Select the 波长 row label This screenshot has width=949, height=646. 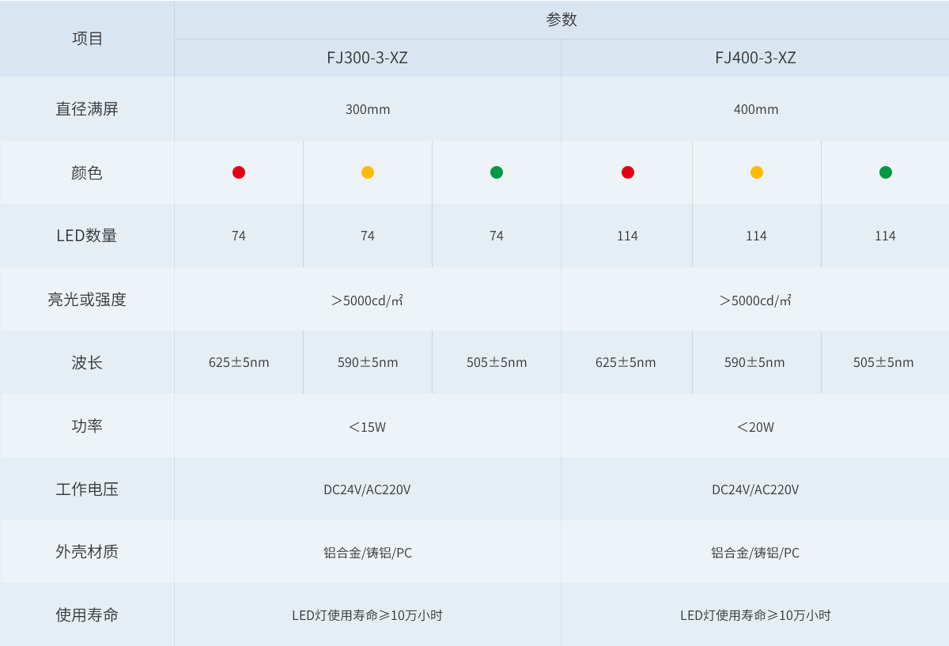coord(87,363)
